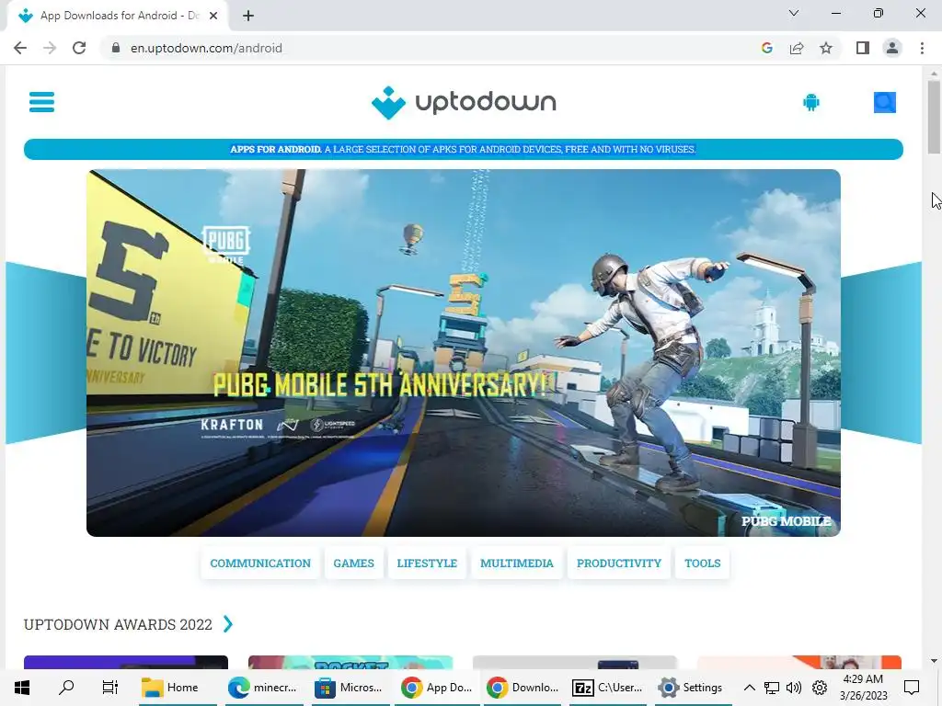Screen dimensions: 942x706
Task: Open the Windows Start menu
Action: pyautogui.click(x=22, y=688)
